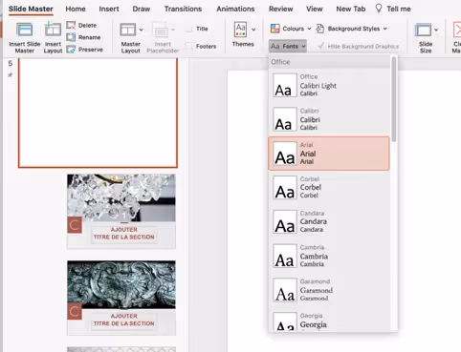Click the Insert Placeholder icon
461x352 pixels.
pyautogui.click(x=162, y=31)
